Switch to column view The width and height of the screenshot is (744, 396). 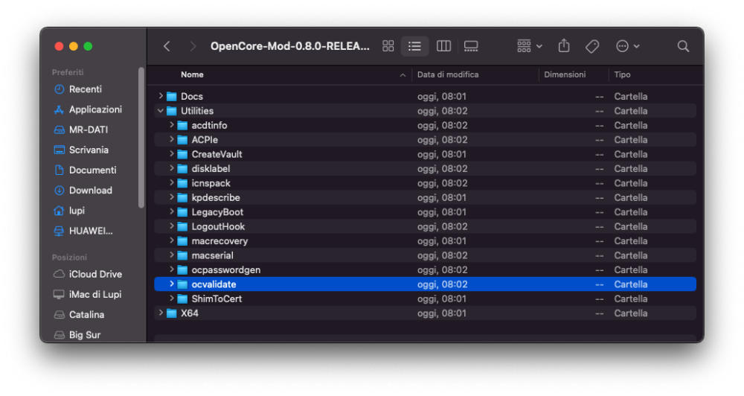click(x=443, y=46)
